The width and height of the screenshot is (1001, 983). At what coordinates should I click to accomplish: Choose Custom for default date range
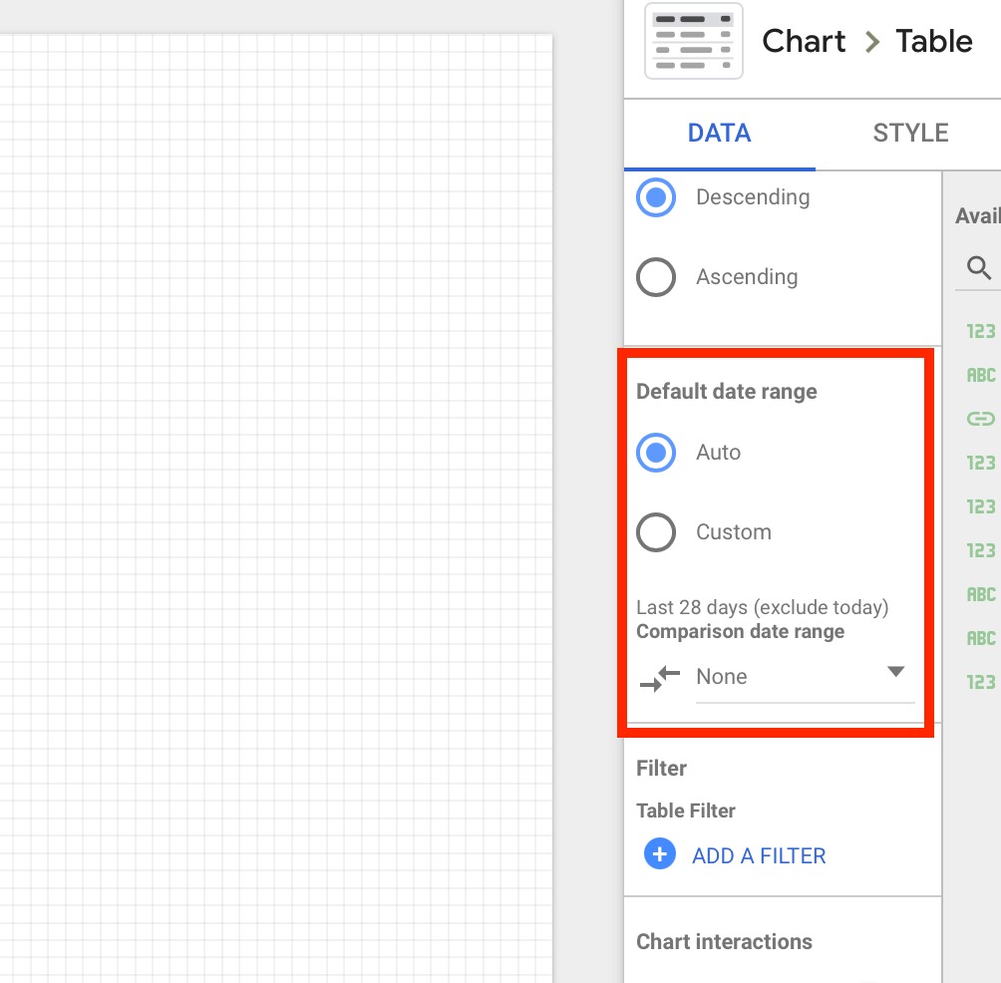pyautogui.click(x=656, y=532)
